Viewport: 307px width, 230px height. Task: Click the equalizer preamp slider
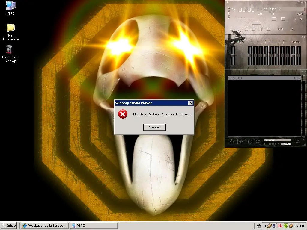[x=233, y=55]
